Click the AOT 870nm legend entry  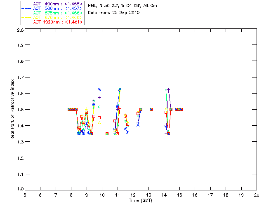[x=52, y=17]
